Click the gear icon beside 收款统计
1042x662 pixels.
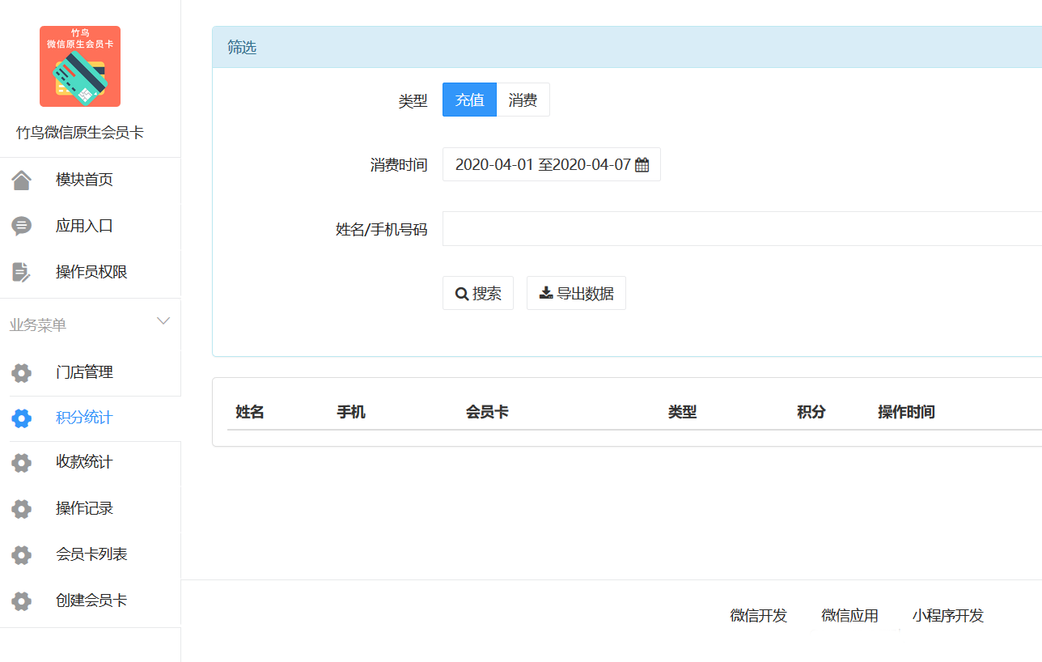22,462
